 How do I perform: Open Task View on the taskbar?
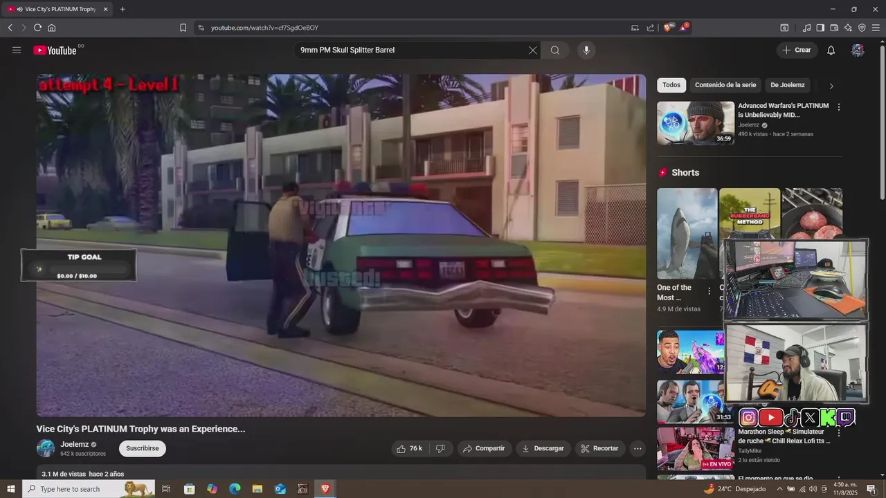[166, 489]
